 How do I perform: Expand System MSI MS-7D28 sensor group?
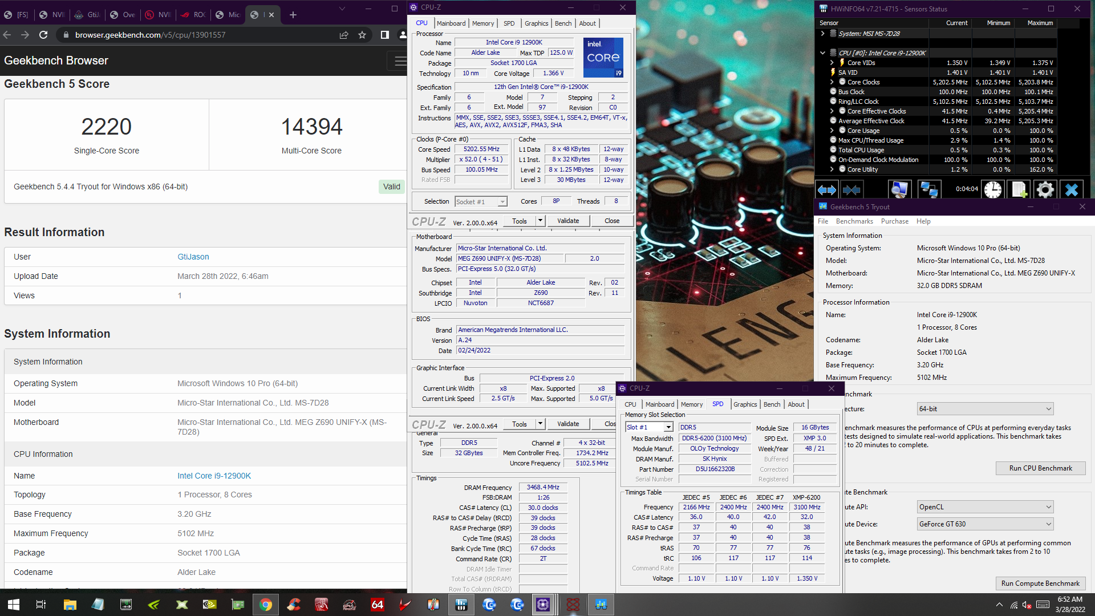pos(822,34)
